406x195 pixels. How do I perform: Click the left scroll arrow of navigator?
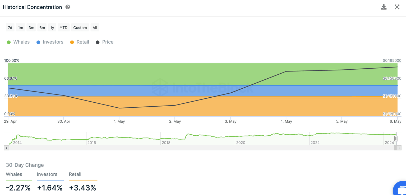tap(6, 148)
